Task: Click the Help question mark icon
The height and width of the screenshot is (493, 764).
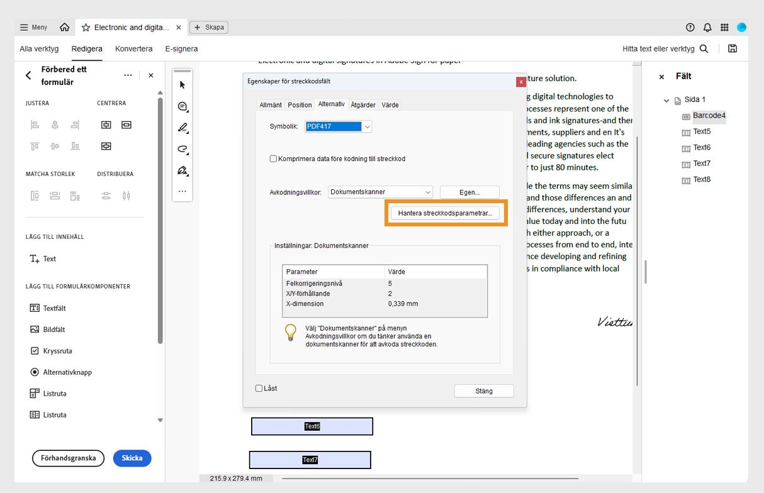Action: point(690,28)
